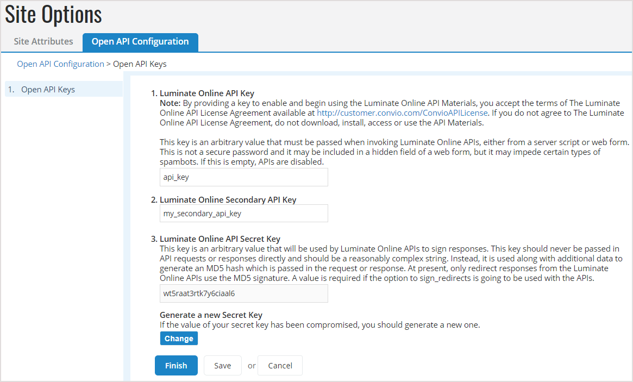Click the bold 'Note:' label
This screenshot has height=382, width=633.
tap(170, 103)
